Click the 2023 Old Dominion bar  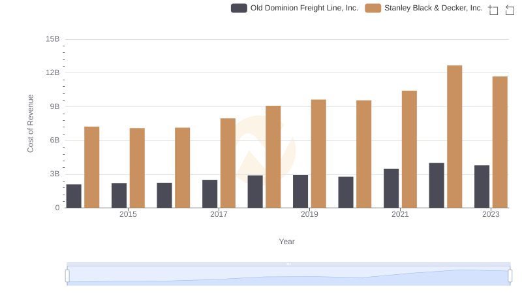(x=482, y=187)
